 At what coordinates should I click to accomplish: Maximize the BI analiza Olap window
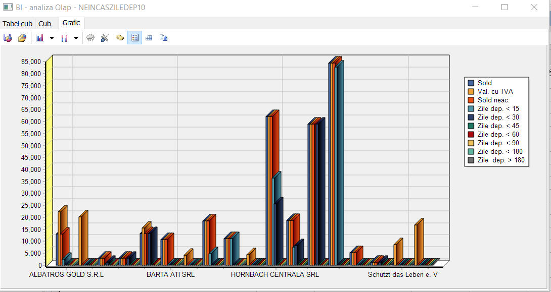[504, 8]
